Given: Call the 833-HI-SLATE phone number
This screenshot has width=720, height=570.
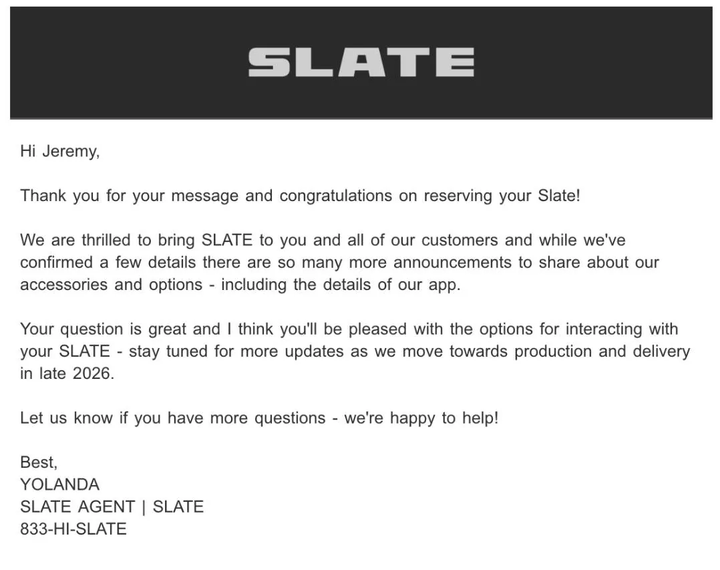Looking at the screenshot, I should pos(73,529).
